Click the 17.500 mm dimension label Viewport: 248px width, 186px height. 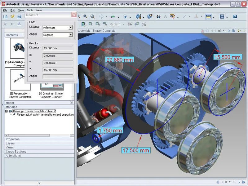pyautogui.click(x=136, y=150)
